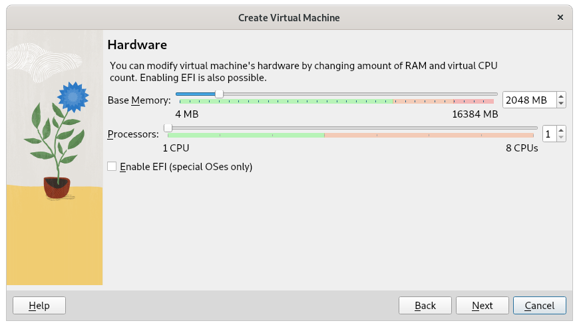Proceed with the Next button
The width and height of the screenshot is (579, 327).
[482, 305]
